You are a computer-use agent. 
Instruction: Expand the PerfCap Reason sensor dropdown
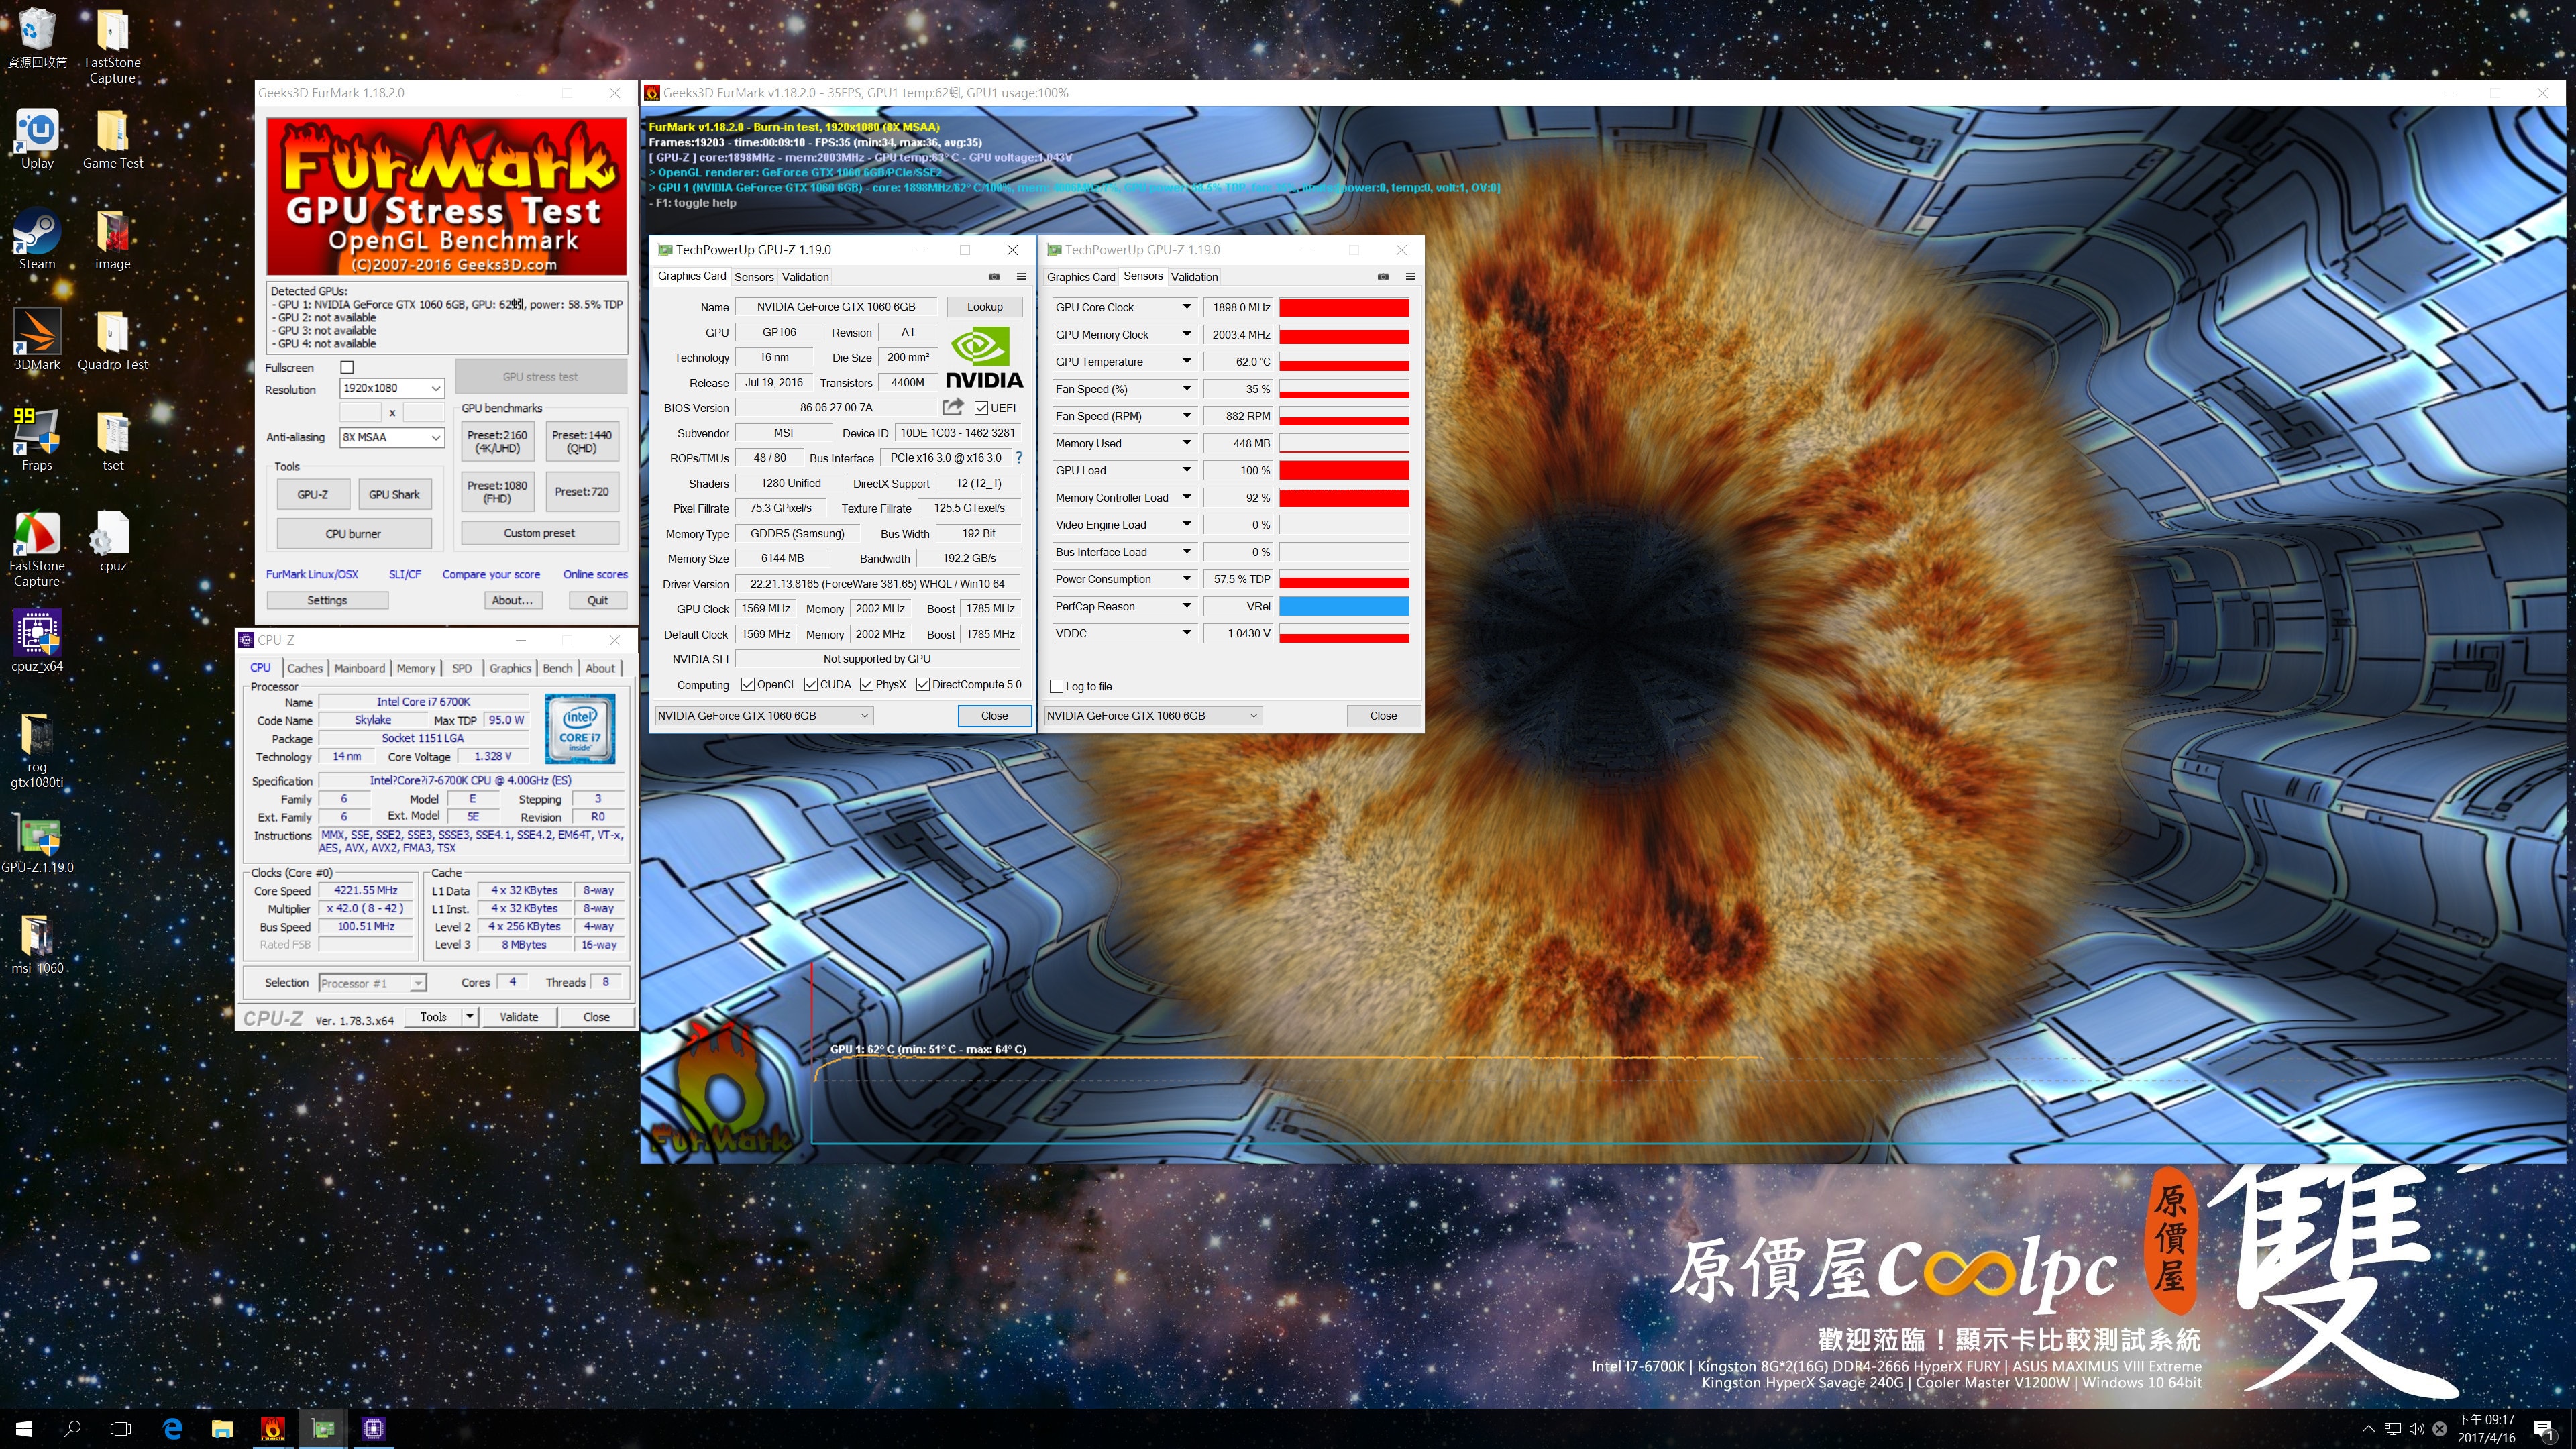click(x=1186, y=606)
